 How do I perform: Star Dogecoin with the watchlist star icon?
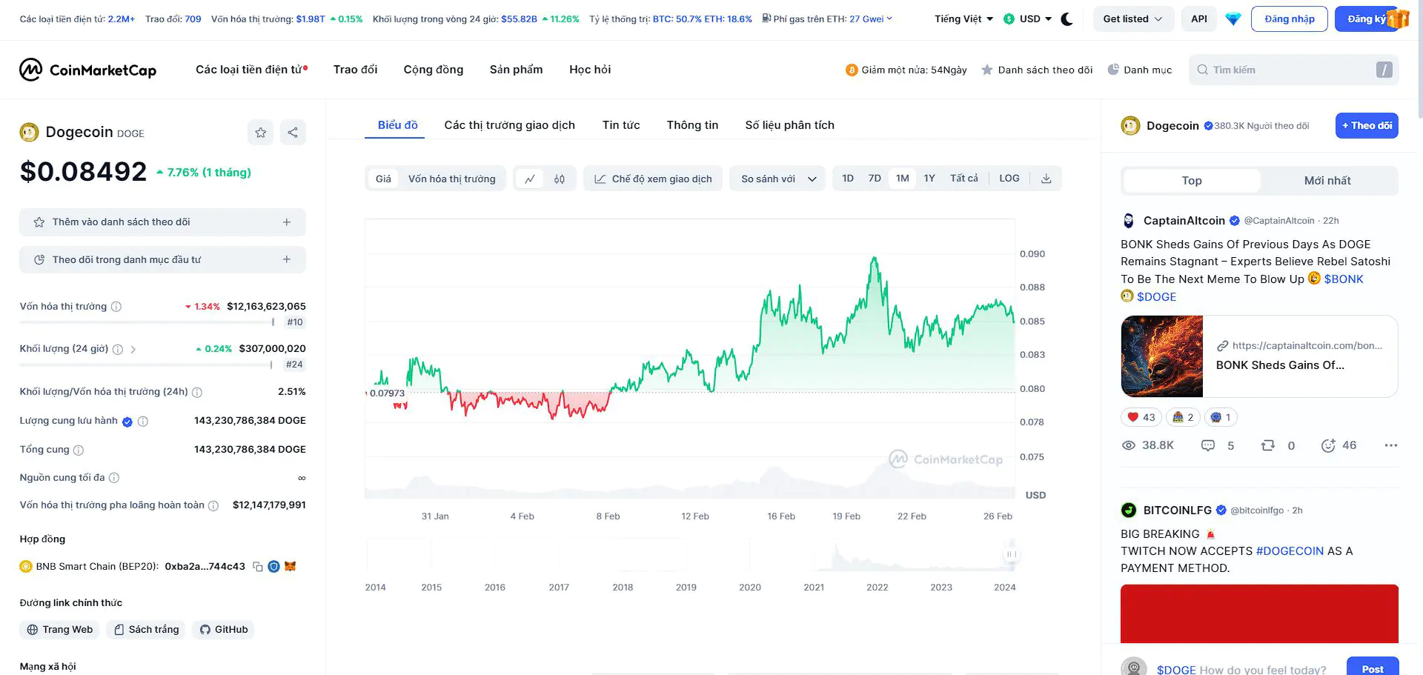[260, 133]
